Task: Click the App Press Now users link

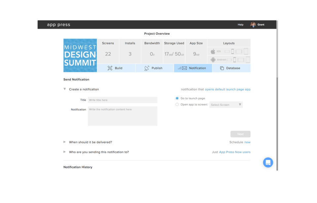Action: pyautogui.click(x=235, y=152)
